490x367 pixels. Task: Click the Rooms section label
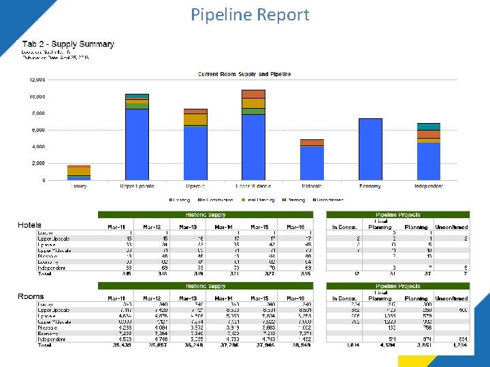[x=31, y=296]
